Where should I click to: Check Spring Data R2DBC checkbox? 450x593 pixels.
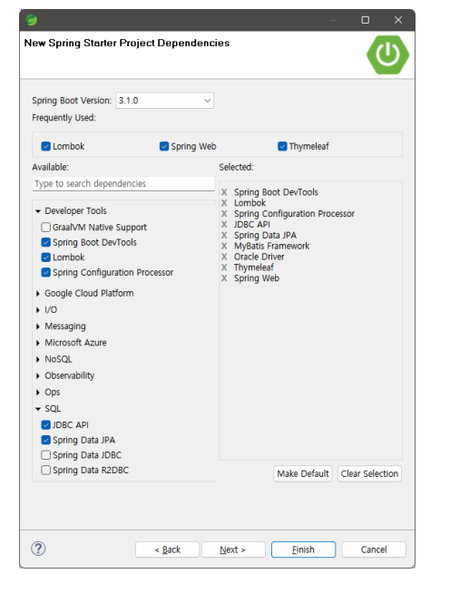click(x=45, y=470)
